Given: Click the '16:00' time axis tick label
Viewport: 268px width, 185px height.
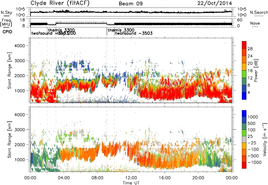Looking at the screenshot, I should pos(164,178).
